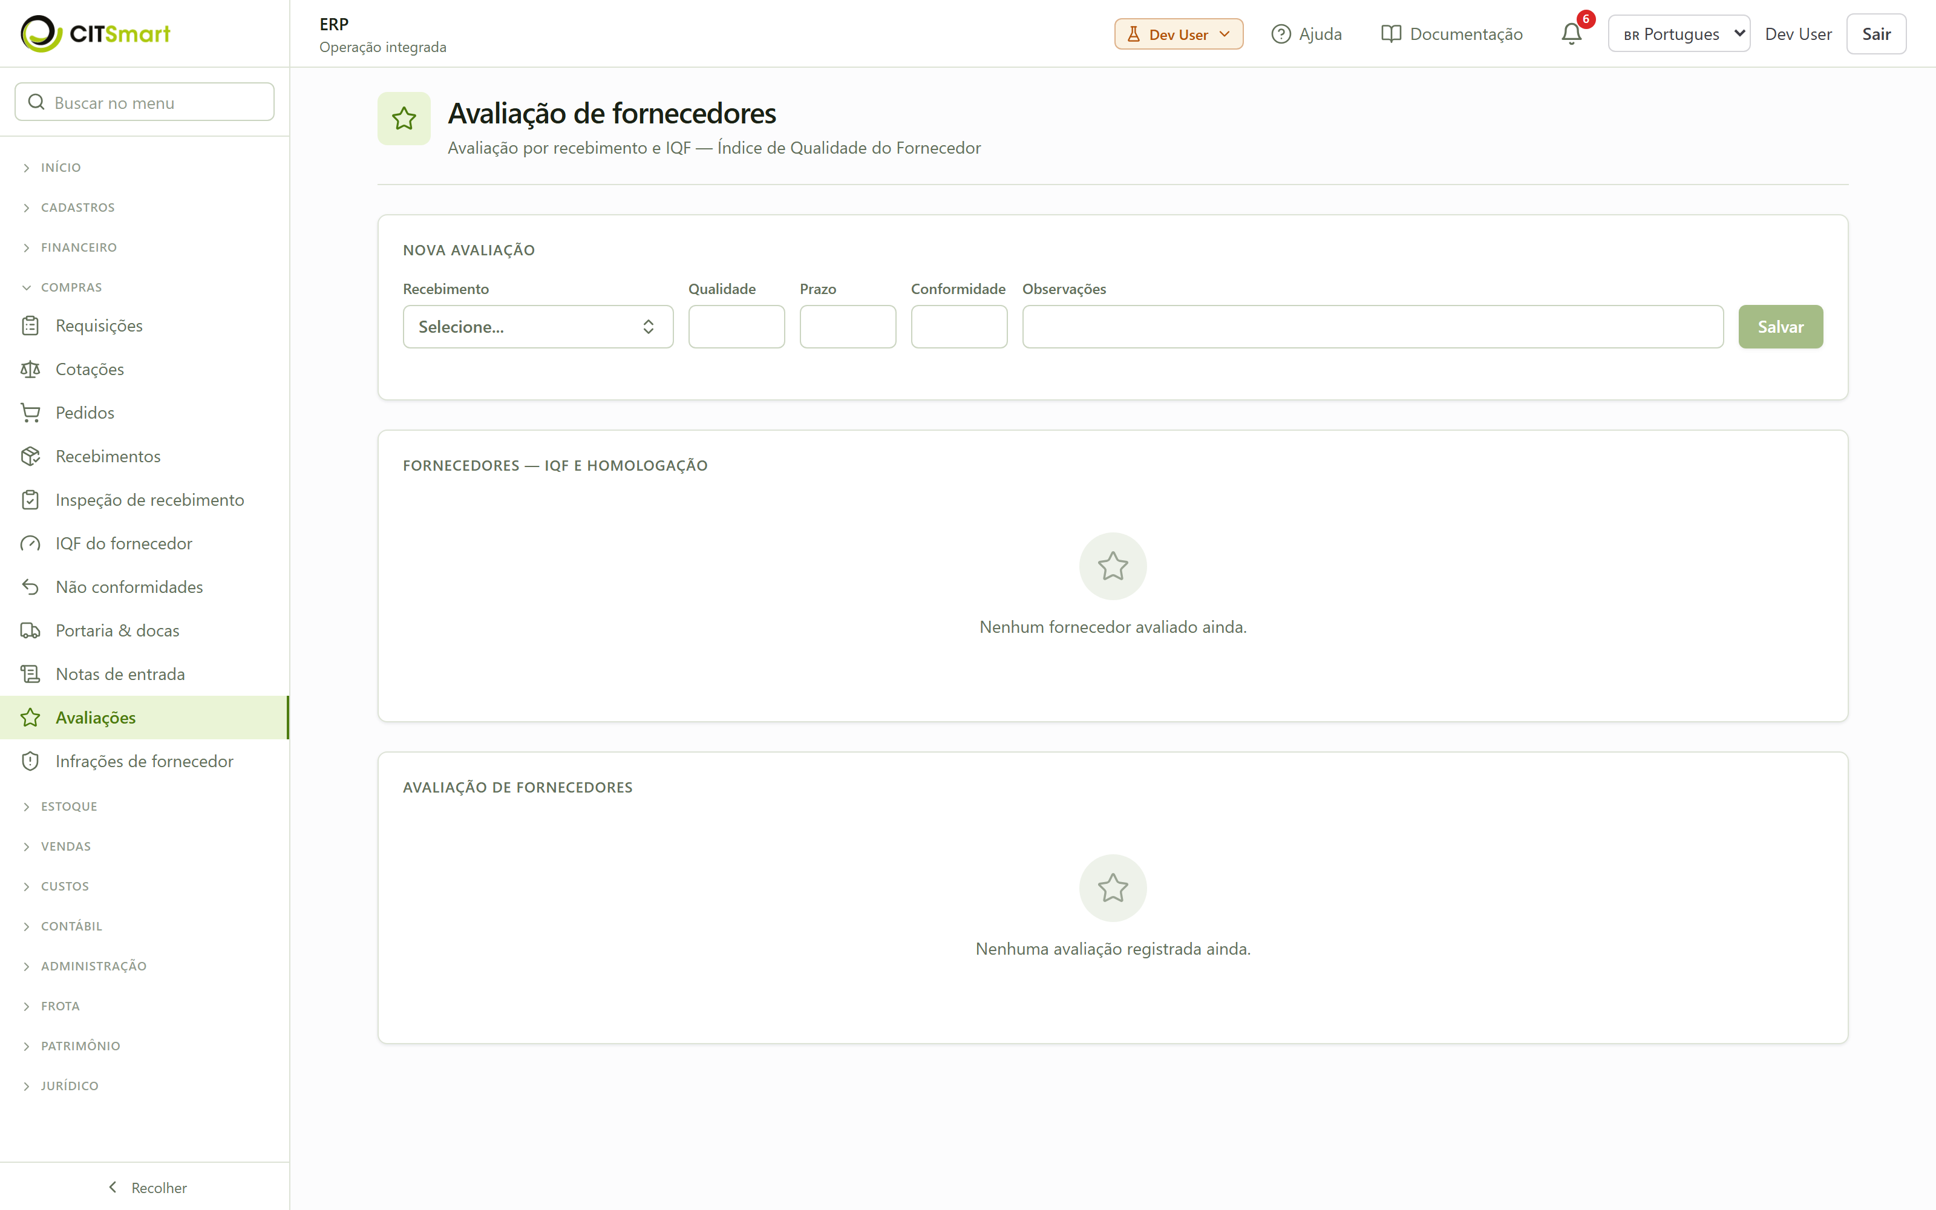
Task: Click the Notas de entrada receipt icon
Action: 30,675
